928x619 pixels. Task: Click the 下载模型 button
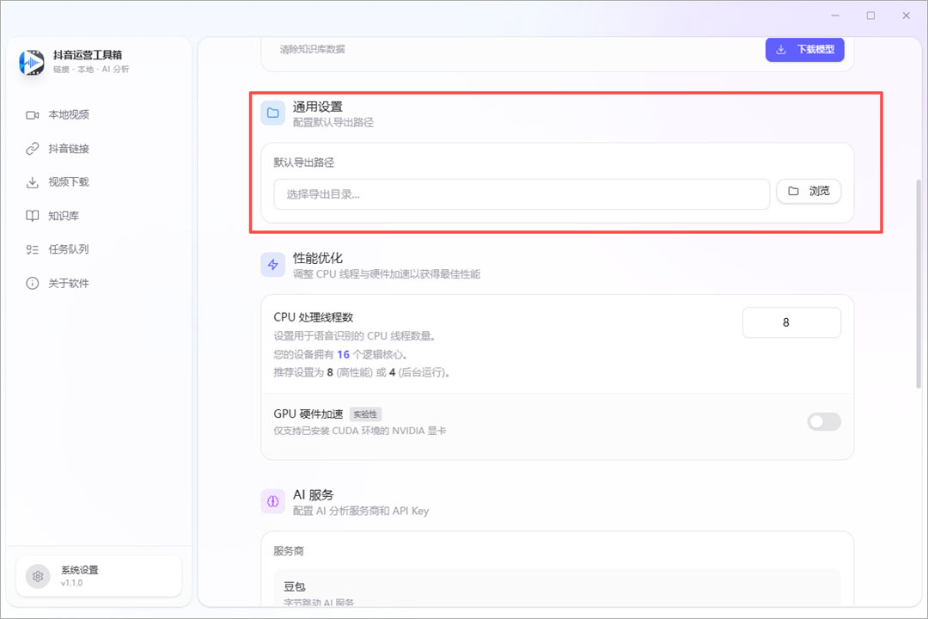(804, 49)
